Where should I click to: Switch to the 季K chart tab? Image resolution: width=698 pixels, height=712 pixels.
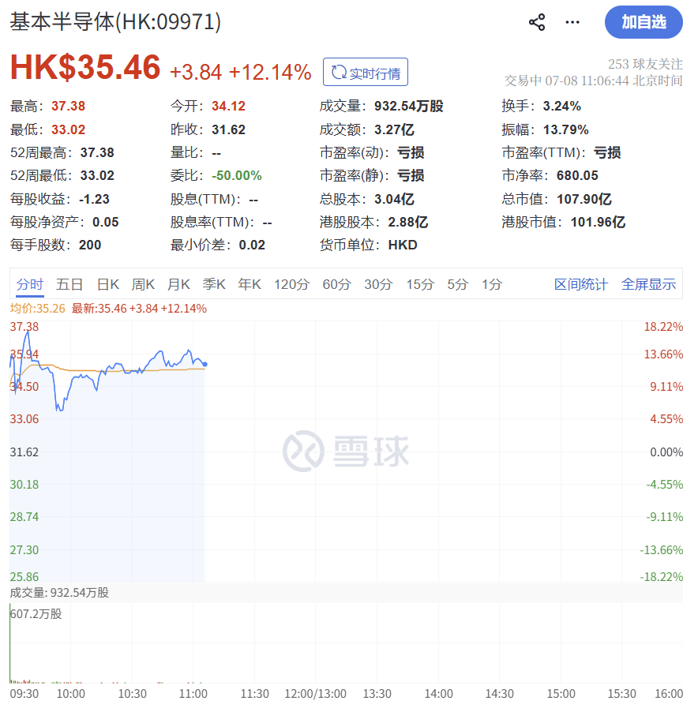(214, 284)
